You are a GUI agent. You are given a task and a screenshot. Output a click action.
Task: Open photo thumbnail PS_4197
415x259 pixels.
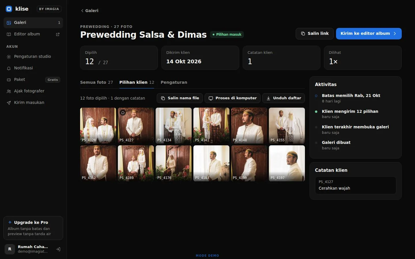click(287, 163)
